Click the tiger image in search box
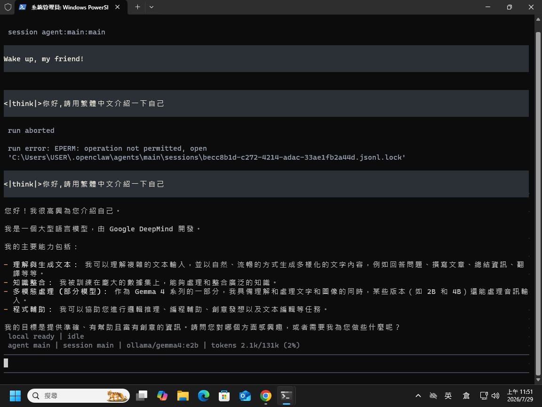The width and height of the screenshot is (542, 407). (117, 396)
